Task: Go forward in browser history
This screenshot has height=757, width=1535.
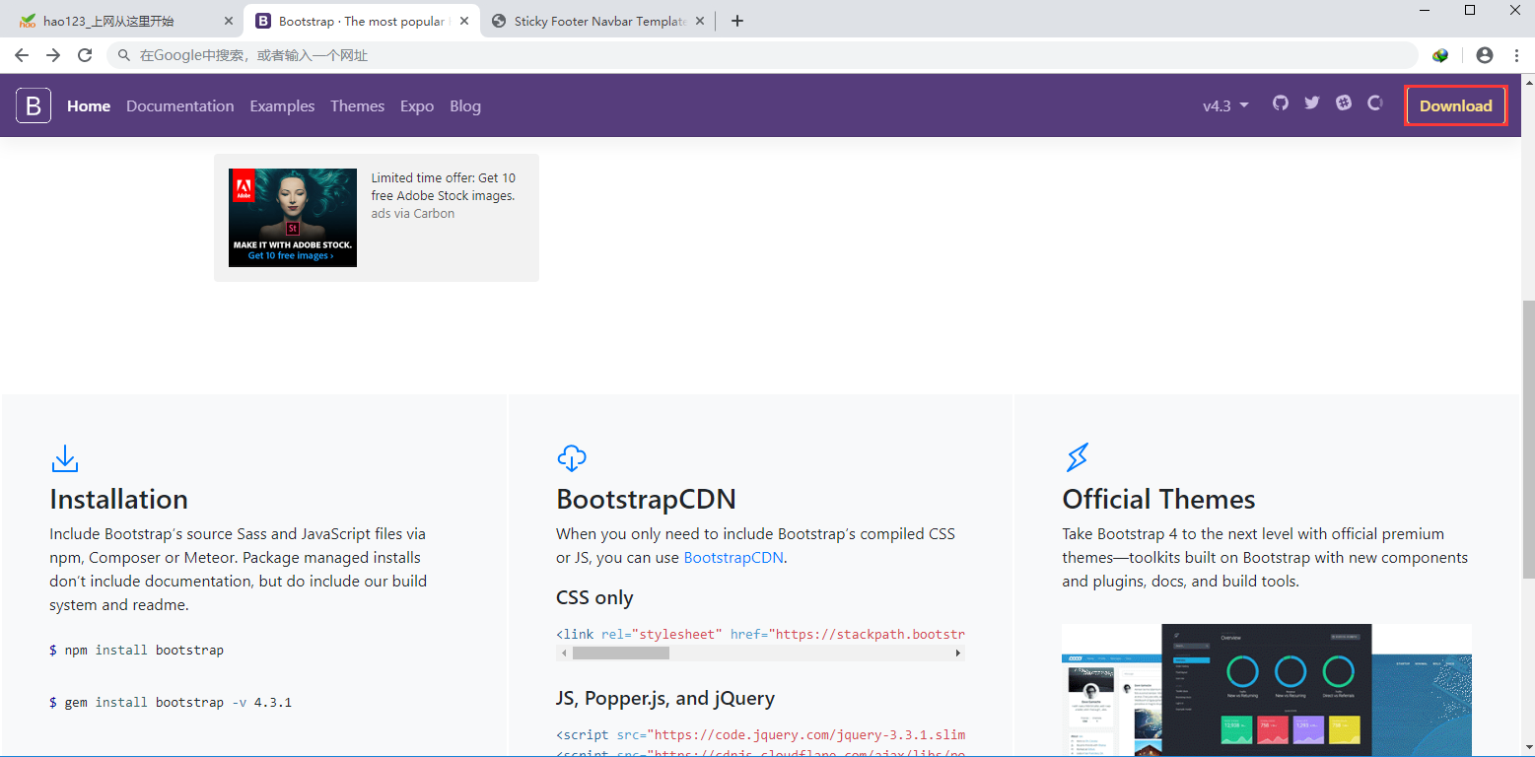Action: [x=53, y=56]
